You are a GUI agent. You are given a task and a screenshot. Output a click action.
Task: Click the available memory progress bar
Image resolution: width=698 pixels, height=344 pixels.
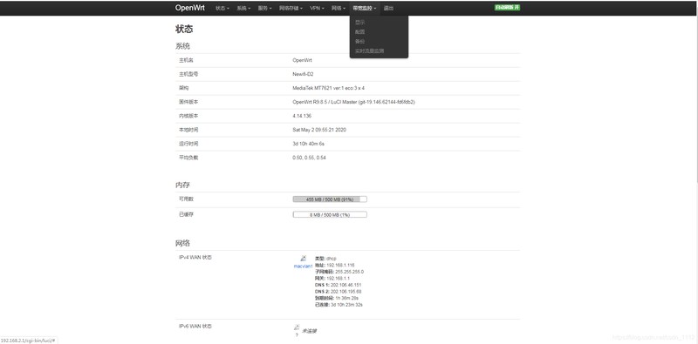click(x=330, y=199)
